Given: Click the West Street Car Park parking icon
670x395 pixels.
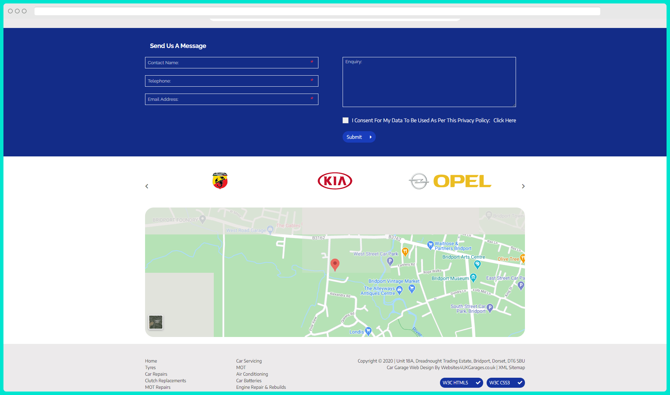Looking at the screenshot, I should (390, 262).
